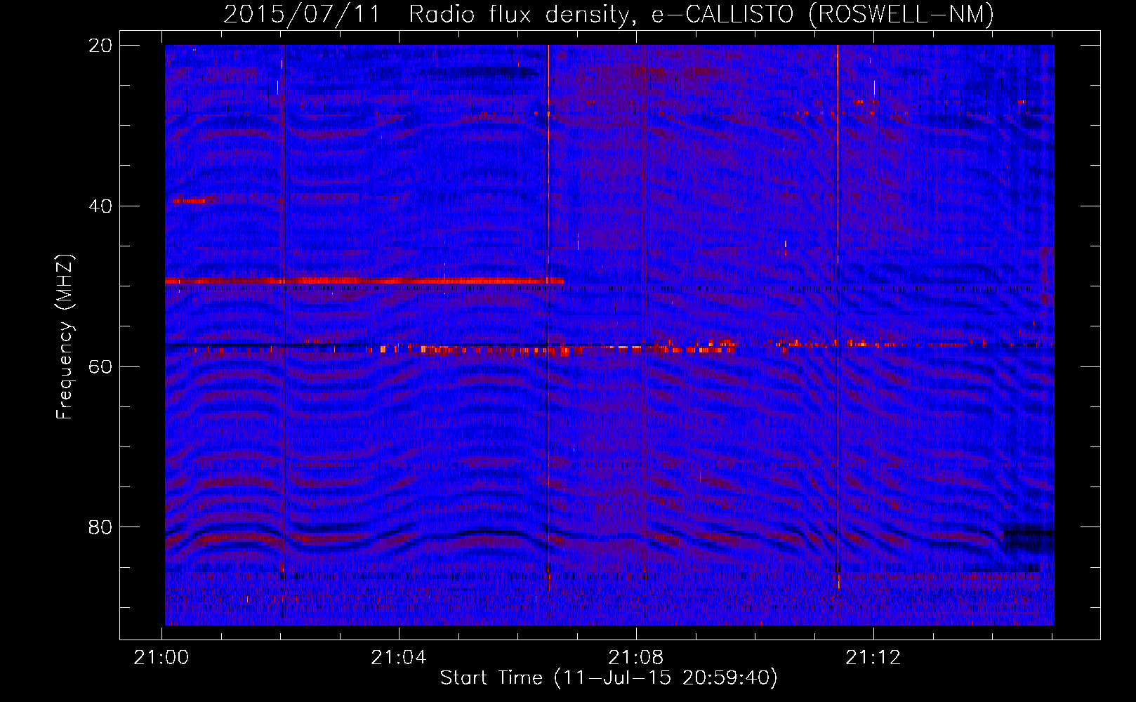Click the bright red 50 MHz emission band

click(x=364, y=281)
